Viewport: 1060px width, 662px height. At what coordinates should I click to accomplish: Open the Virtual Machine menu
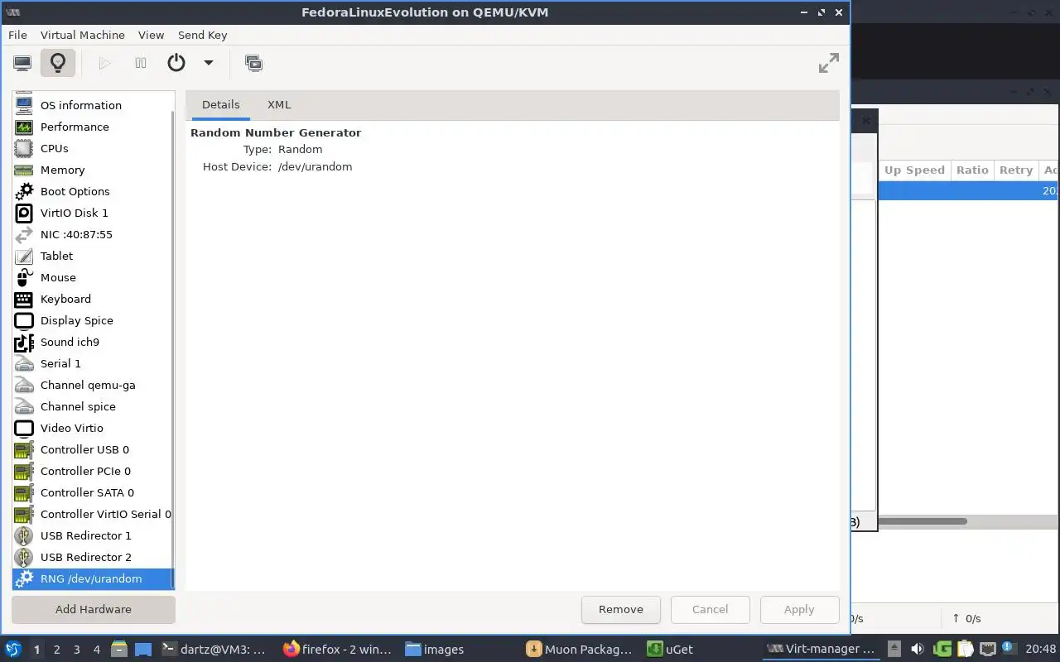[x=83, y=35]
